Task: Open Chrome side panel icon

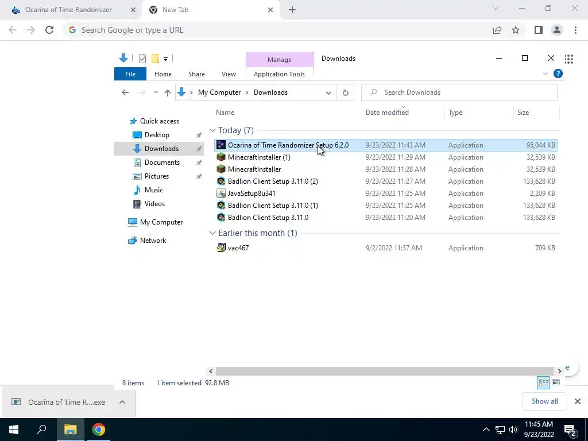Action: [x=539, y=30]
